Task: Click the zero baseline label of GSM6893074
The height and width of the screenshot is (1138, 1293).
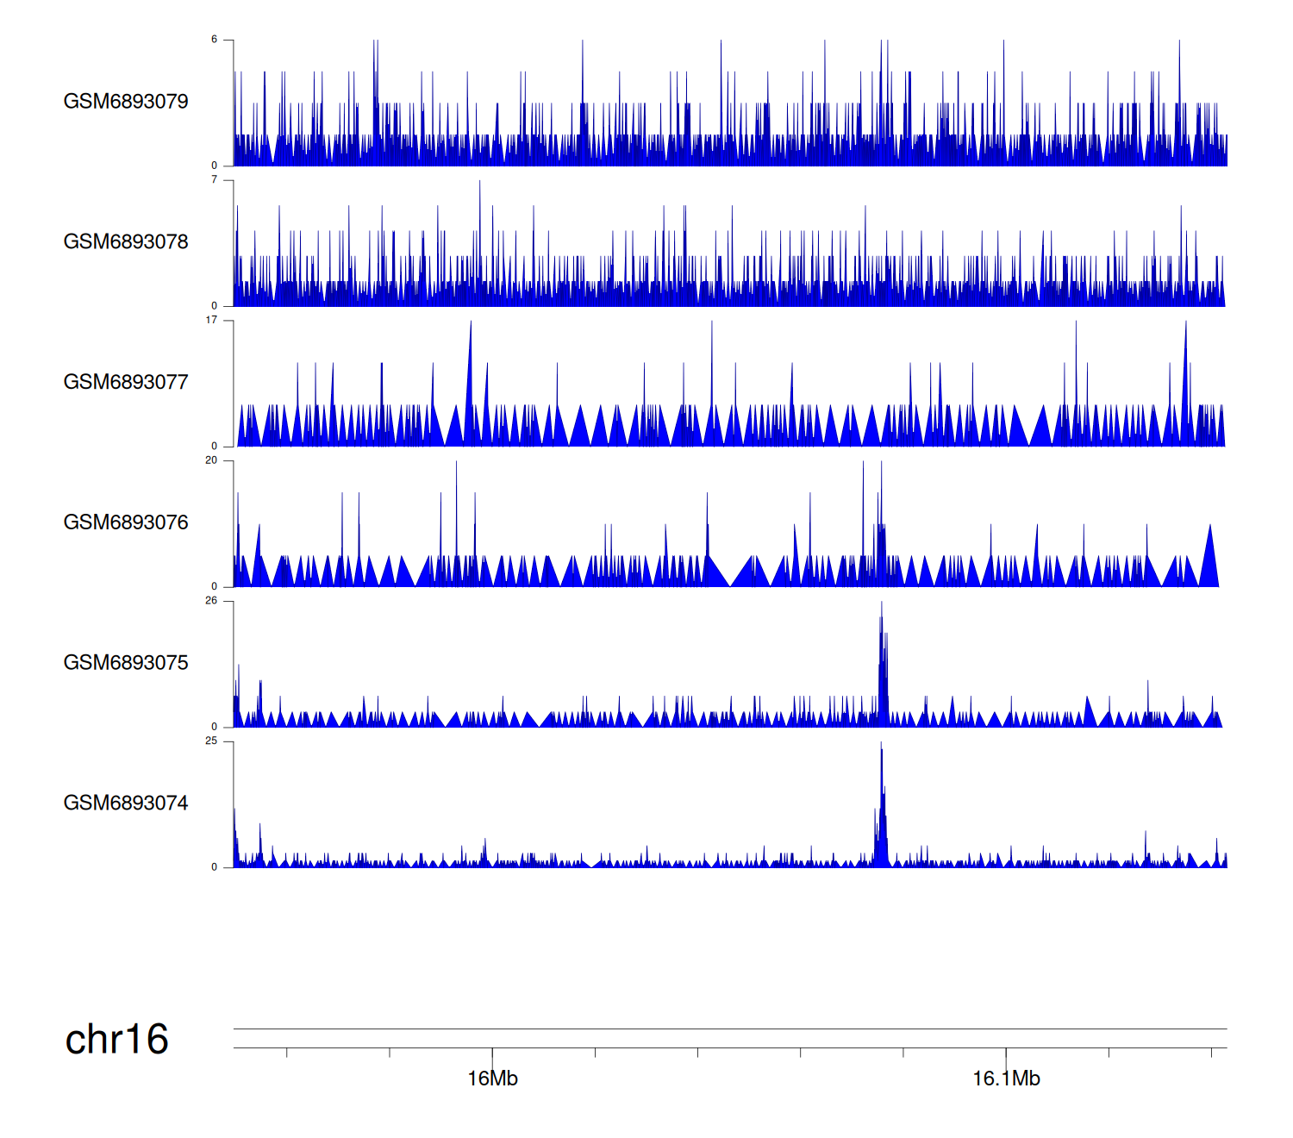Action: [x=215, y=867]
